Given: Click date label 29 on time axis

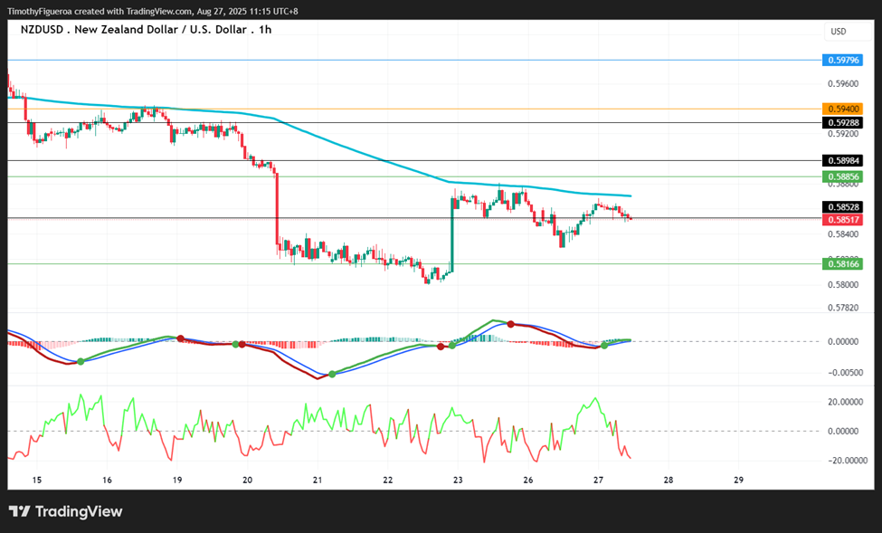Looking at the screenshot, I should 738,481.
